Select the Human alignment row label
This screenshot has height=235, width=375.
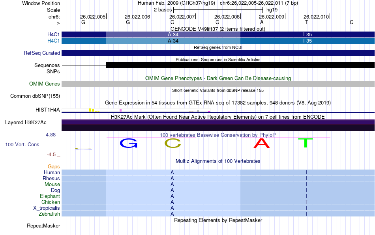point(52,172)
